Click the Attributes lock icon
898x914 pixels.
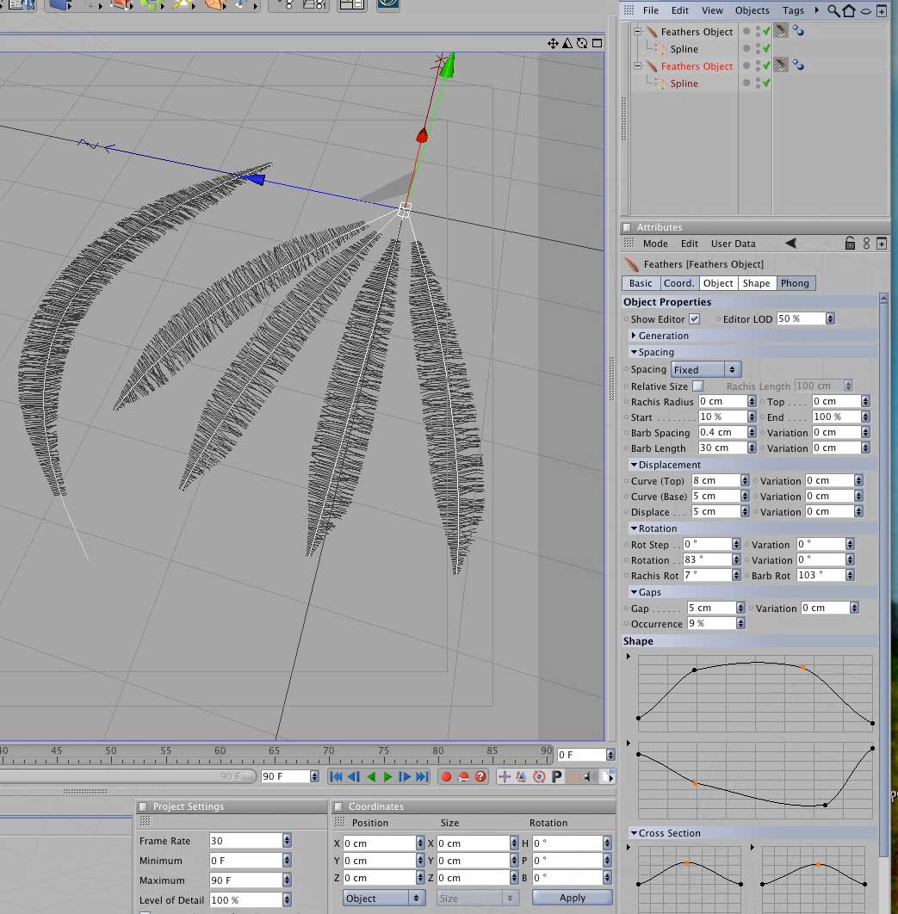(850, 243)
